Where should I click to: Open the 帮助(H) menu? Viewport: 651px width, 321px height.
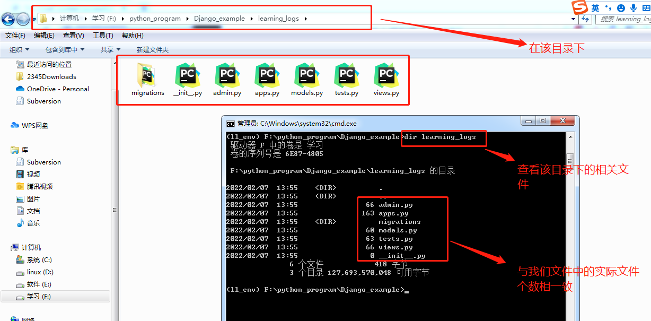pyautogui.click(x=133, y=36)
